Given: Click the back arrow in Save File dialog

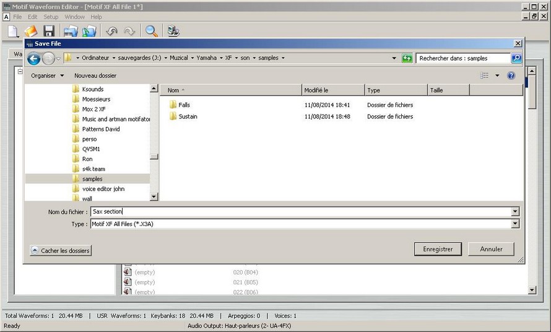Looking at the screenshot, I should click(33, 59).
